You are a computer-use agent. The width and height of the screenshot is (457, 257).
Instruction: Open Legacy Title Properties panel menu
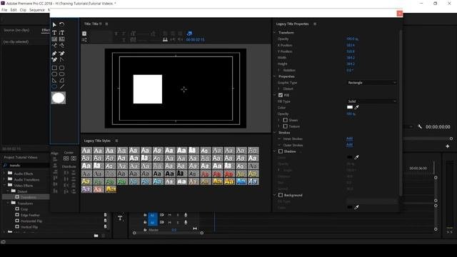point(315,24)
